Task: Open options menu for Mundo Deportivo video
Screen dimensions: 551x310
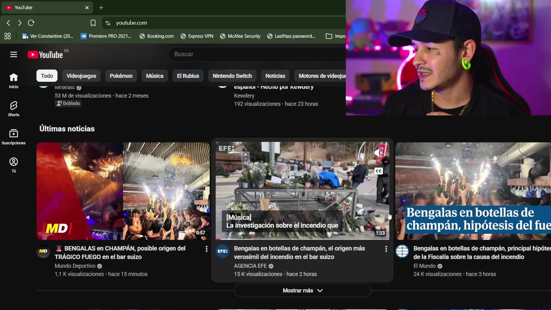Action: tap(206, 249)
